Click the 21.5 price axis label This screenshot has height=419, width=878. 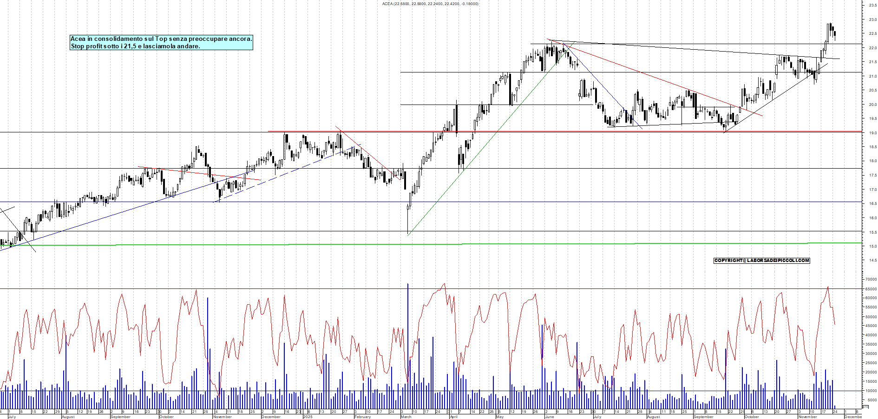pos(872,60)
